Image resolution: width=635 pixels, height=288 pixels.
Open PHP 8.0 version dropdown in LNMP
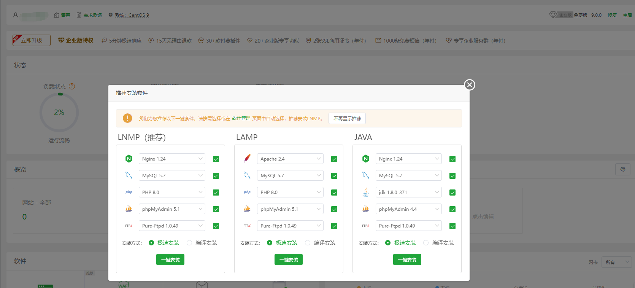[x=172, y=192]
